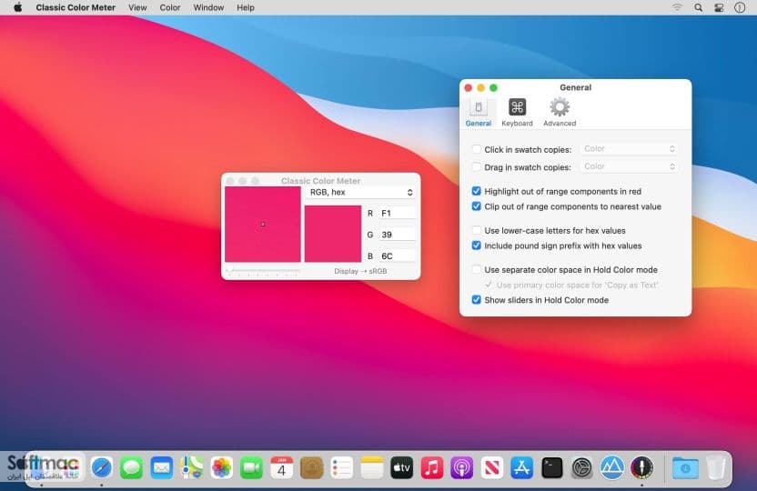Image resolution: width=757 pixels, height=491 pixels.
Task: Expand the Click in swatch Color dropdown
Action: click(629, 148)
